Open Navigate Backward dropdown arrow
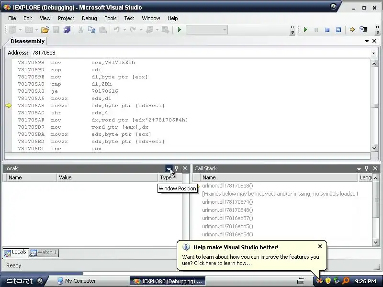 click(157, 30)
